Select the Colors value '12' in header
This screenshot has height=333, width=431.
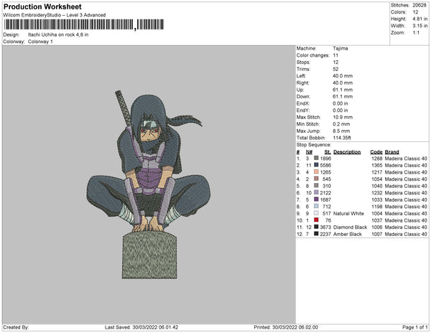coord(415,12)
